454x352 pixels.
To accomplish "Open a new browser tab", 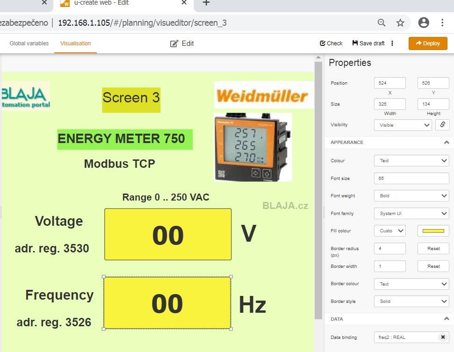I will pyautogui.click(x=206, y=3).
